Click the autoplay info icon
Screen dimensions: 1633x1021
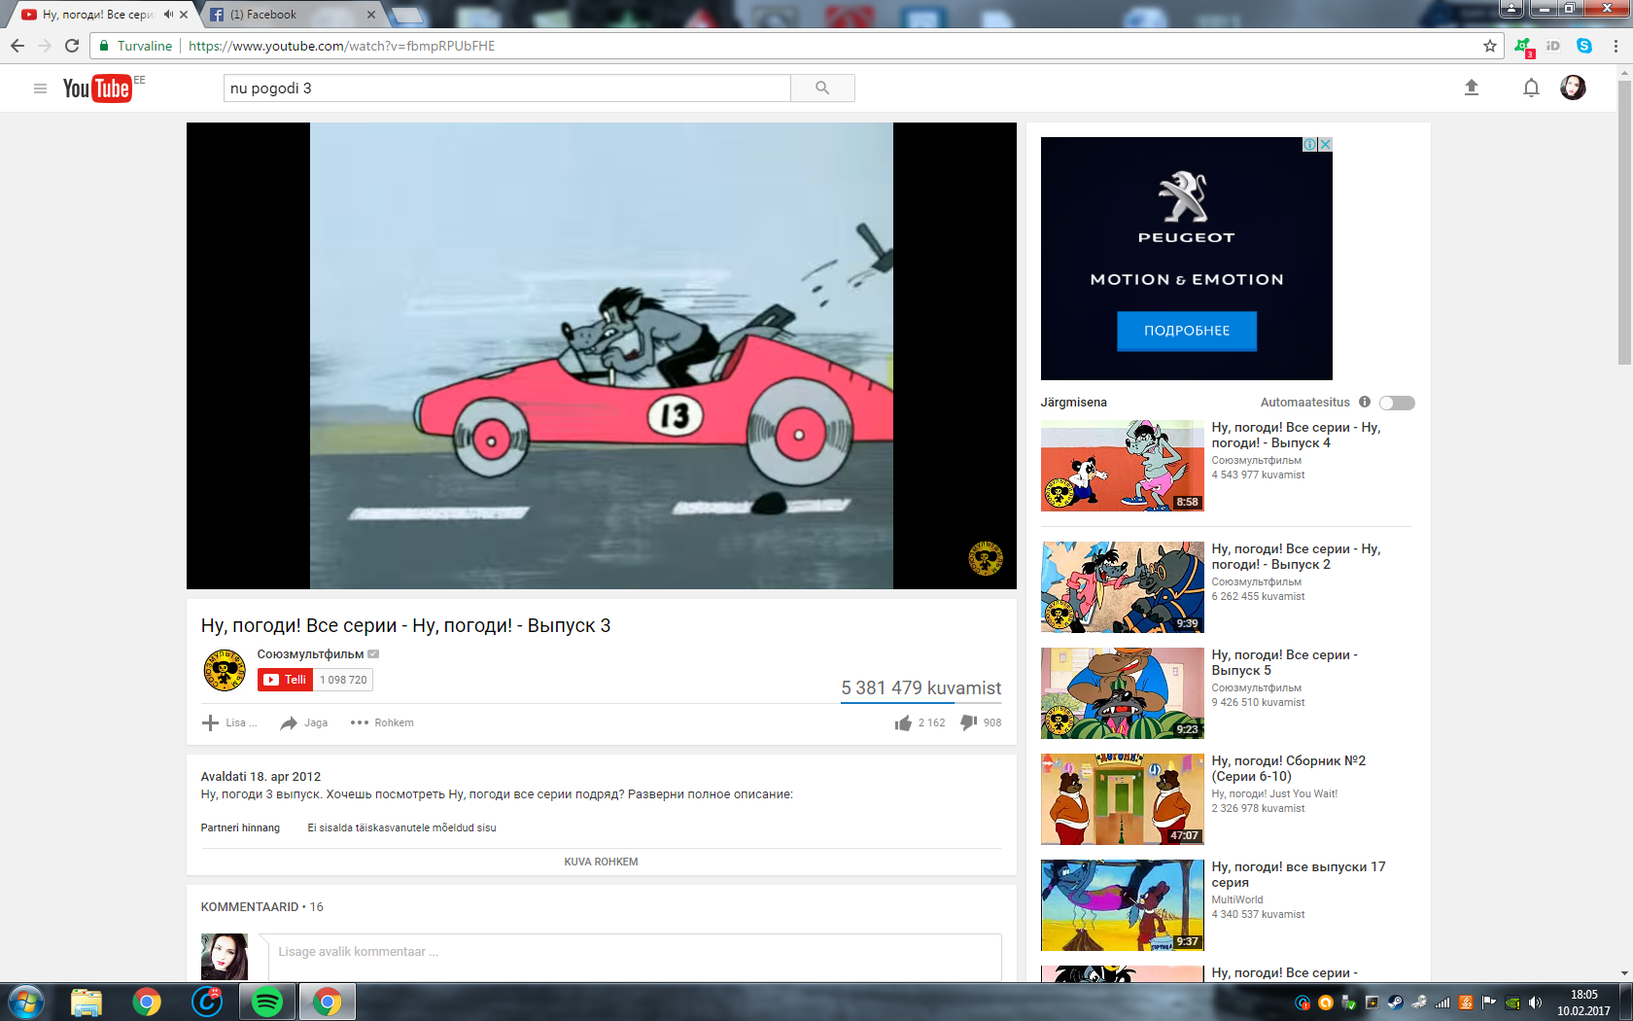tap(1365, 402)
